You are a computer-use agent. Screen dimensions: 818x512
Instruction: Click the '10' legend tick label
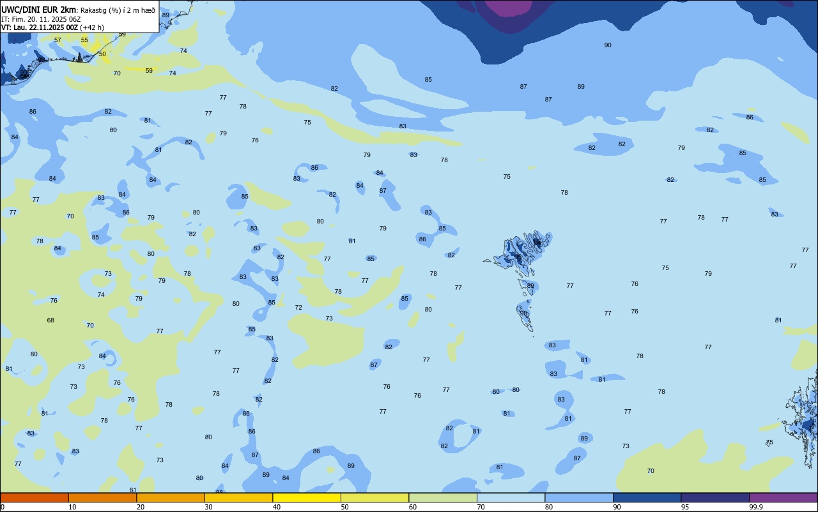[x=73, y=507]
